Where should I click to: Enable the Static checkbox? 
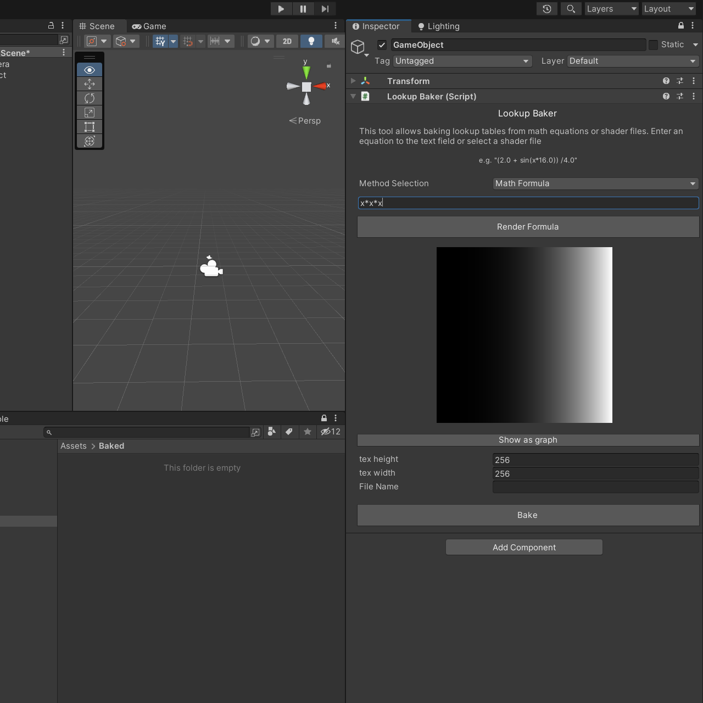tap(653, 45)
